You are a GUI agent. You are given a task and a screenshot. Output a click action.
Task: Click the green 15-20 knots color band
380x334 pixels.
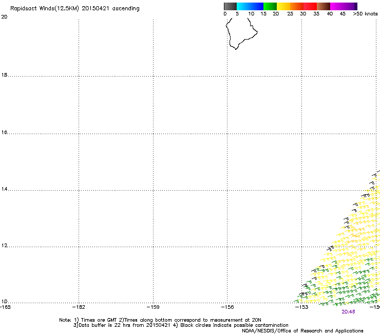tap(270, 6)
